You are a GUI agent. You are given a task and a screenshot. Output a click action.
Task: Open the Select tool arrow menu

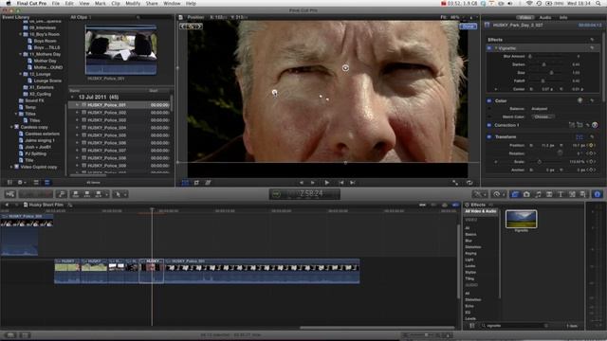point(120,194)
